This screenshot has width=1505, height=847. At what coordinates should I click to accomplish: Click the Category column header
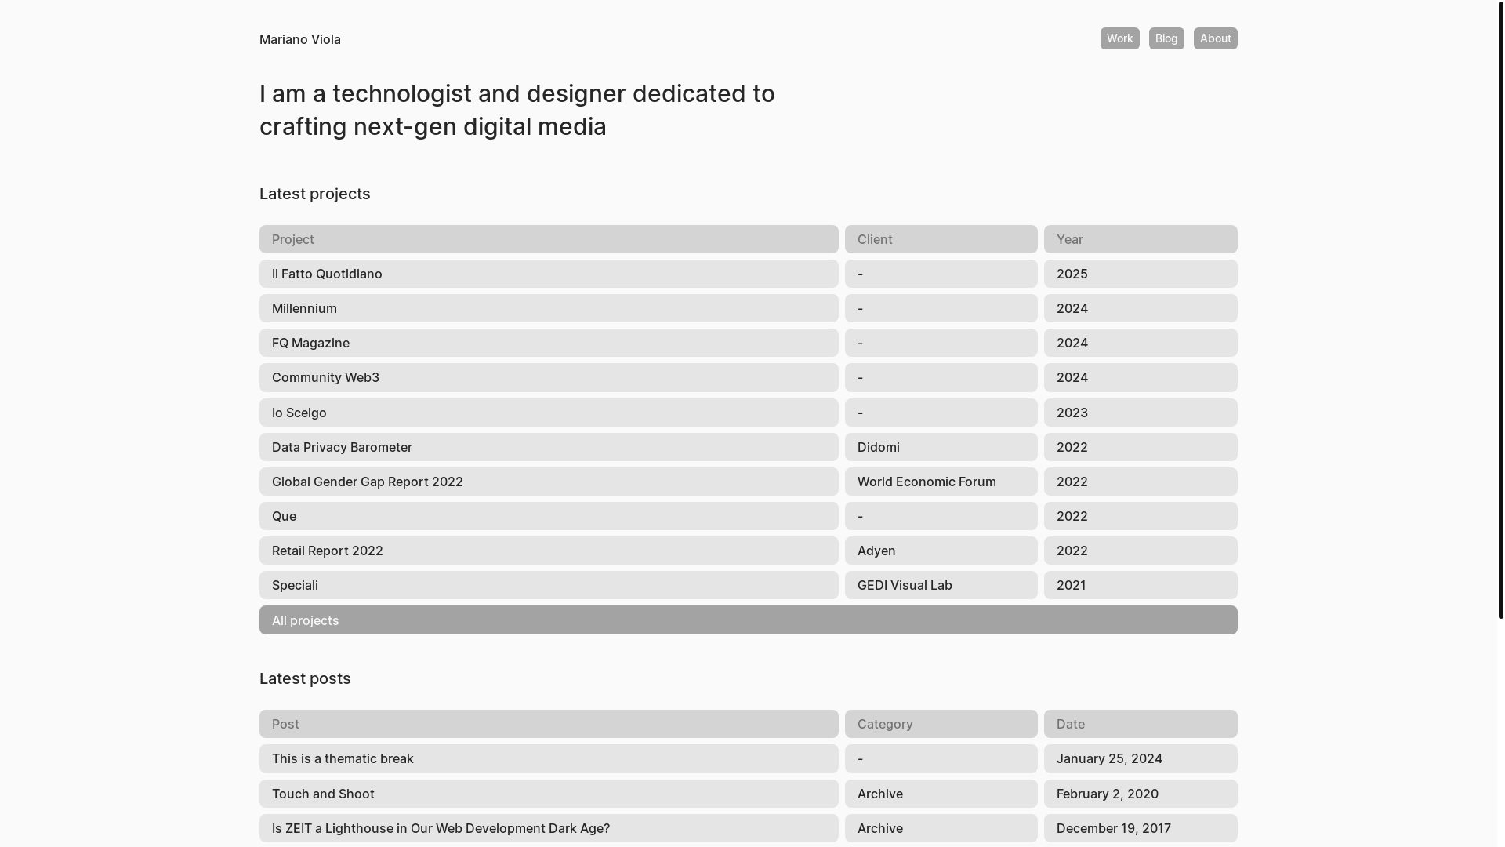tap(941, 724)
